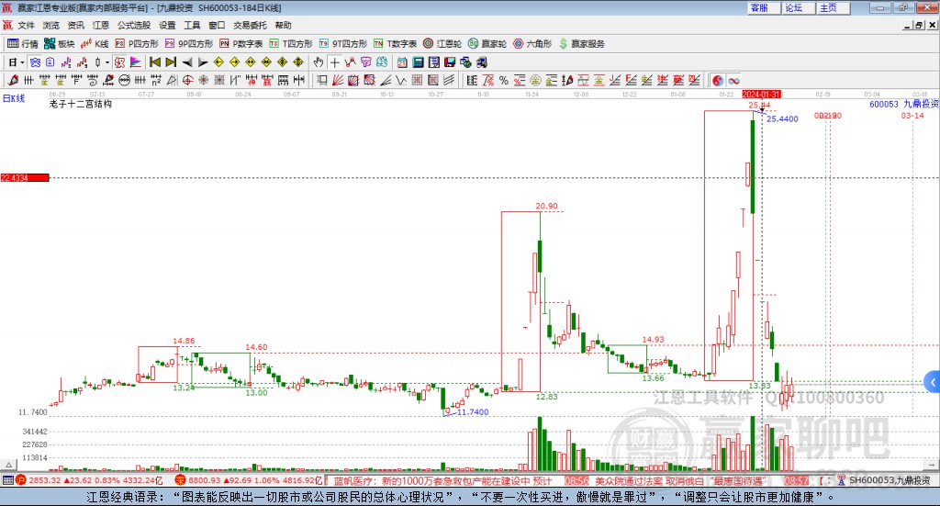
Task: Click SH600053,九鼎投资 in status bar
Action: [890, 481]
